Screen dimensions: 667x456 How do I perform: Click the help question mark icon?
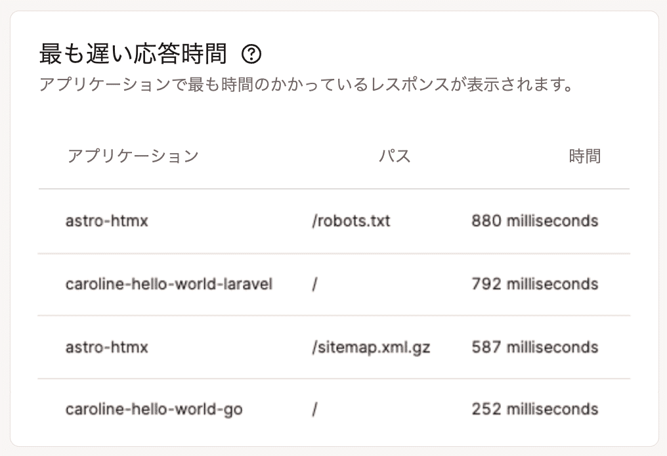tap(251, 54)
